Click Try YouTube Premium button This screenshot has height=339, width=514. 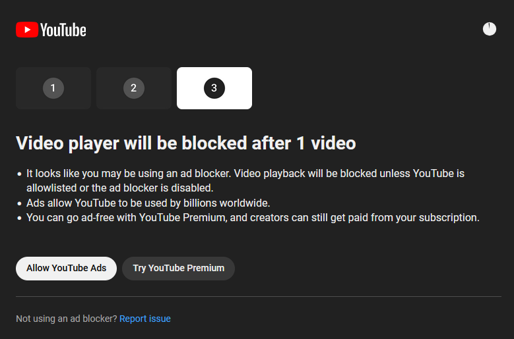[178, 269]
